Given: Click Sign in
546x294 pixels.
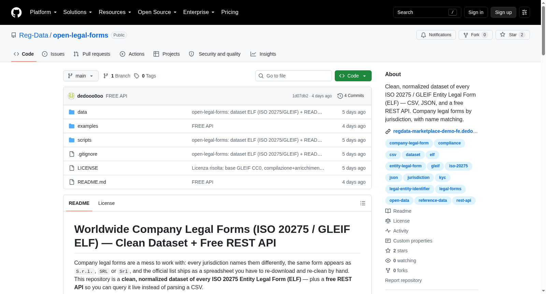Looking at the screenshot, I should tap(476, 12).
